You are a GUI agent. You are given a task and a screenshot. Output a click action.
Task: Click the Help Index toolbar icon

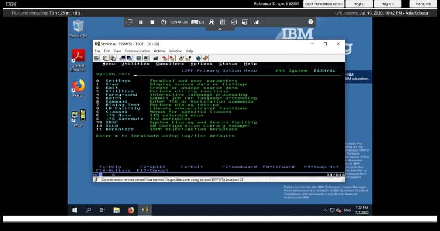[x=205, y=58]
